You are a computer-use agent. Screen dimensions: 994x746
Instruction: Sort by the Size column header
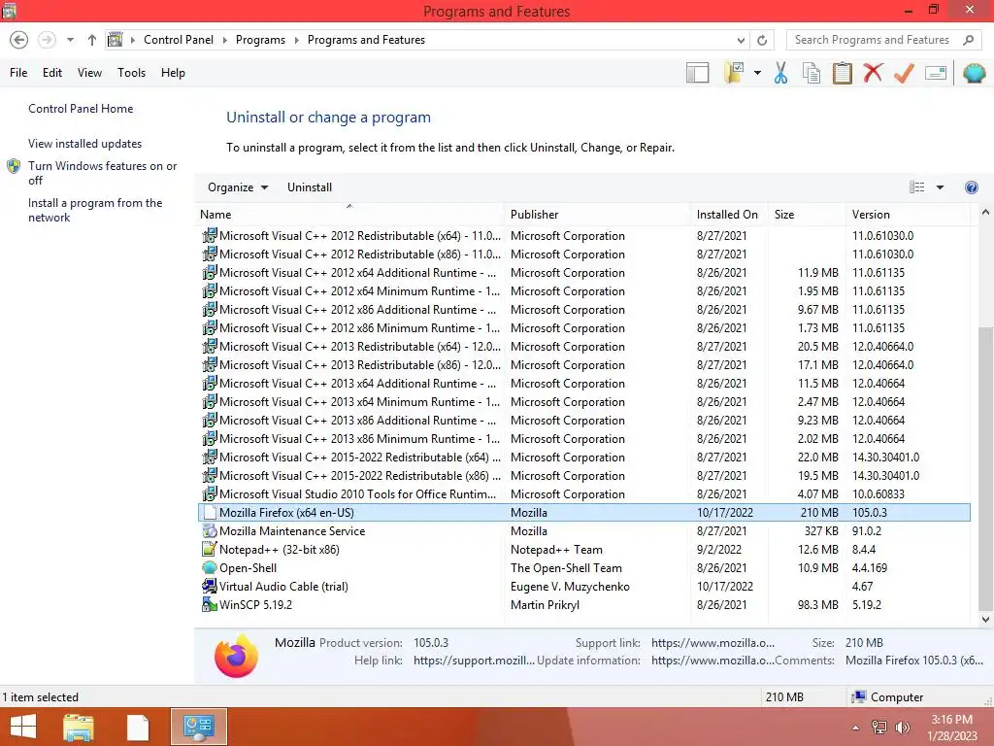(807, 215)
